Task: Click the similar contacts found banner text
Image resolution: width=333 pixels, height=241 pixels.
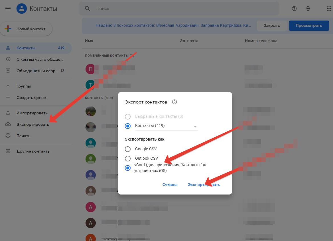Action: [173, 25]
